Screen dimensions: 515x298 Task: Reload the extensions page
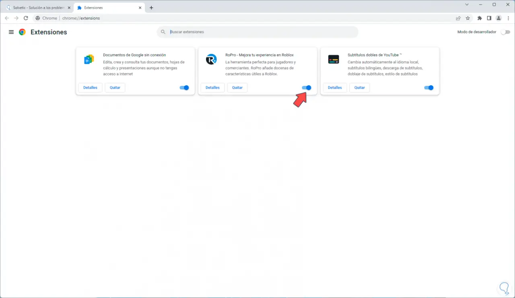tap(26, 18)
